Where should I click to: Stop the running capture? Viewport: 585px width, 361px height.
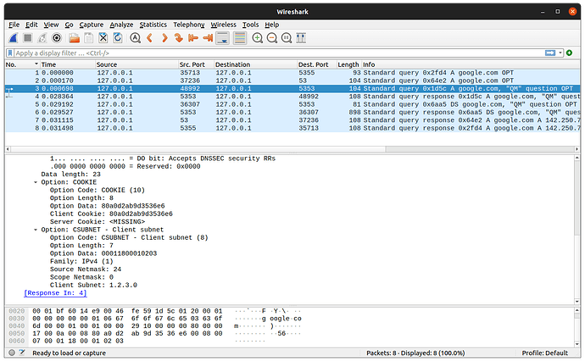(x=28, y=38)
